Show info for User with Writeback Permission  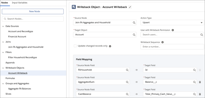(x=173, y=30)
